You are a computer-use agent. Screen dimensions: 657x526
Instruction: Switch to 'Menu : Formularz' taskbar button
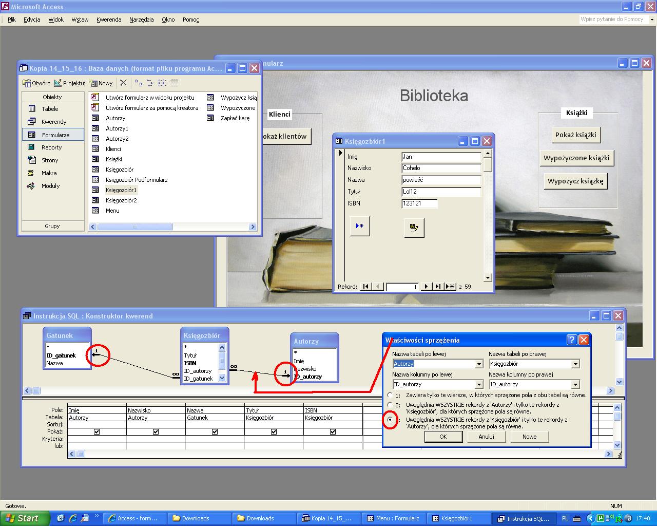[x=394, y=518]
